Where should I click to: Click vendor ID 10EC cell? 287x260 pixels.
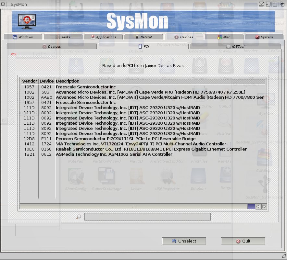point(29,149)
